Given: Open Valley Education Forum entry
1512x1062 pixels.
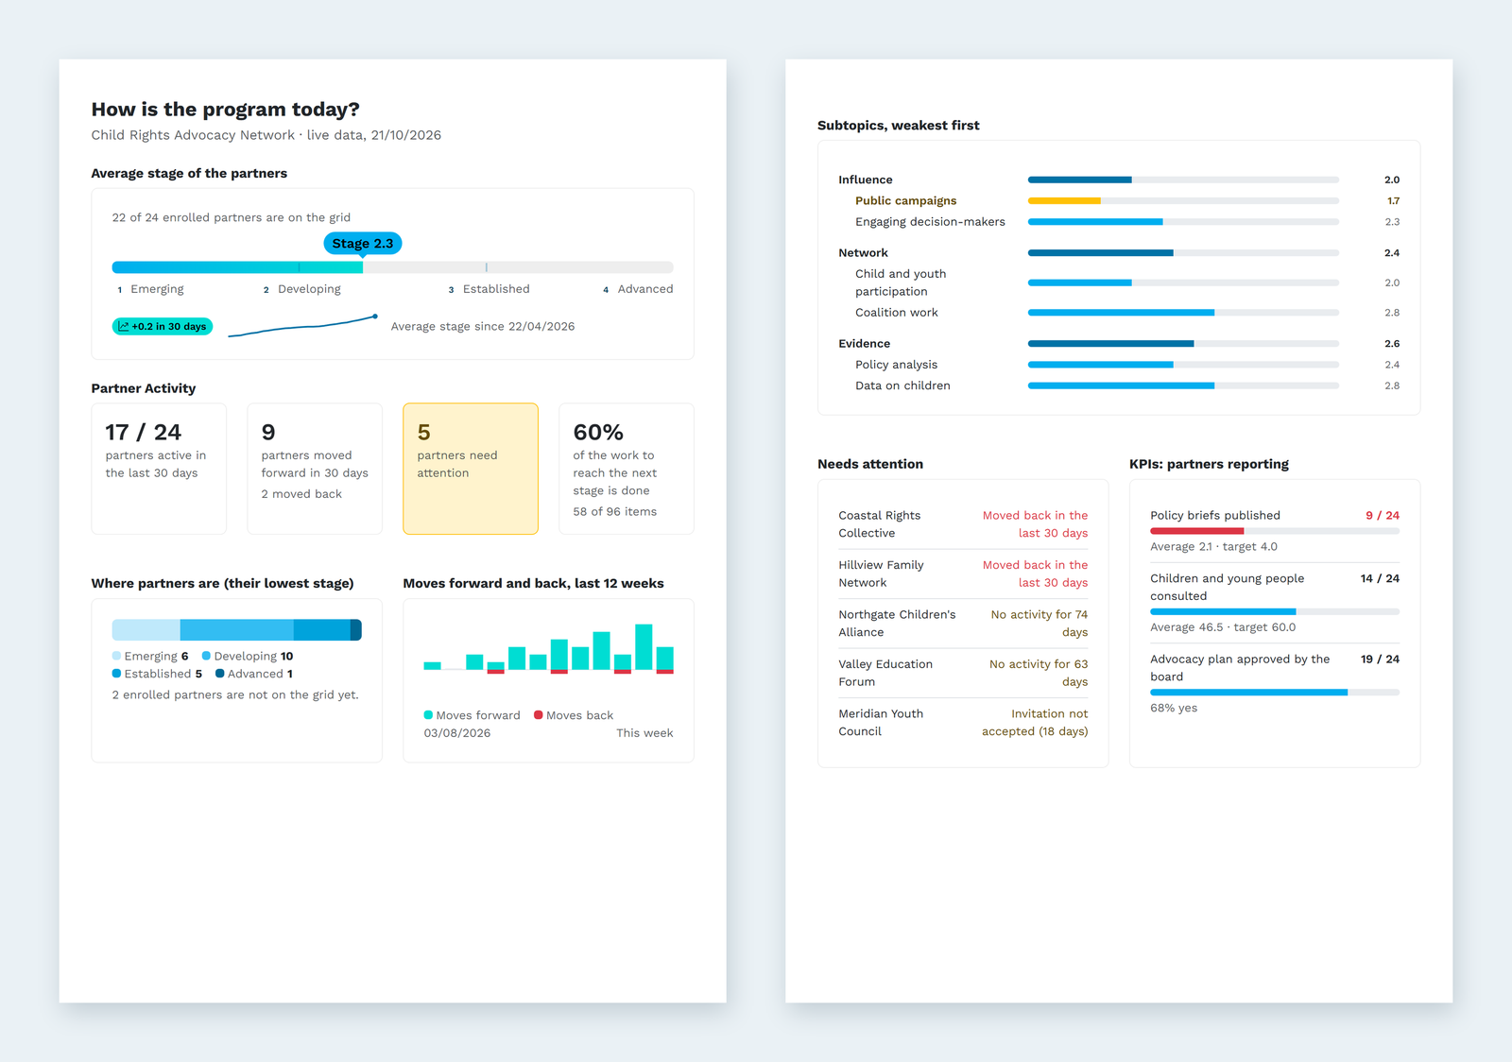Looking at the screenshot, I should tap(963, 673).
